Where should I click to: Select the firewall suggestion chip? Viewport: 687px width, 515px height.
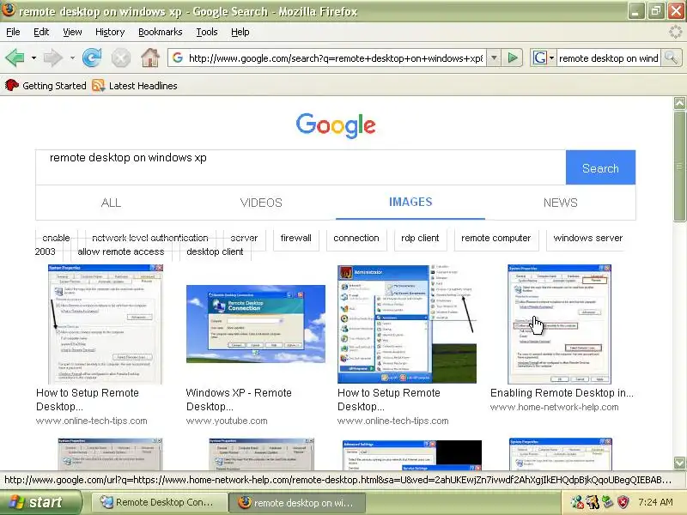tap(296, 239)
